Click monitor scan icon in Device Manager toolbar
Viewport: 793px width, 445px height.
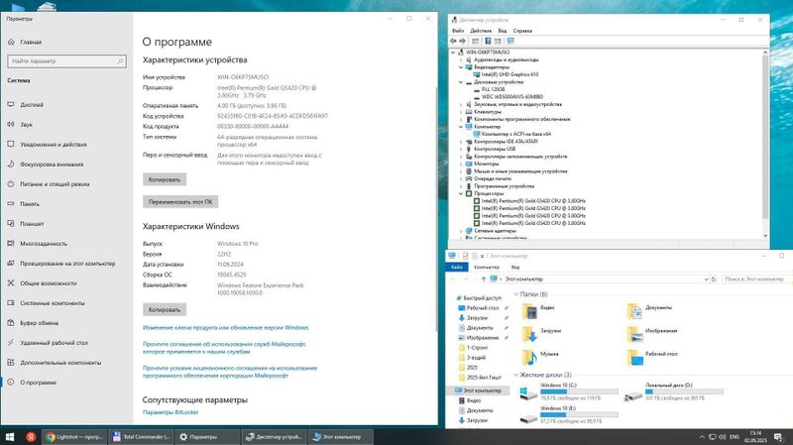pos(510,41)
